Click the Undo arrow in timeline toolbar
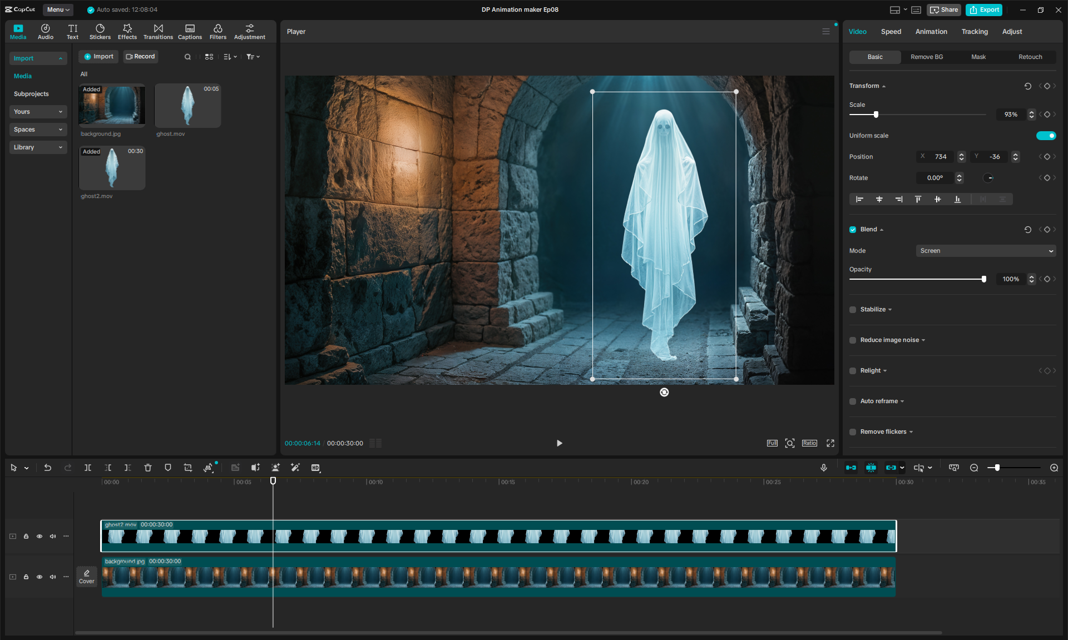 [48, 468]
